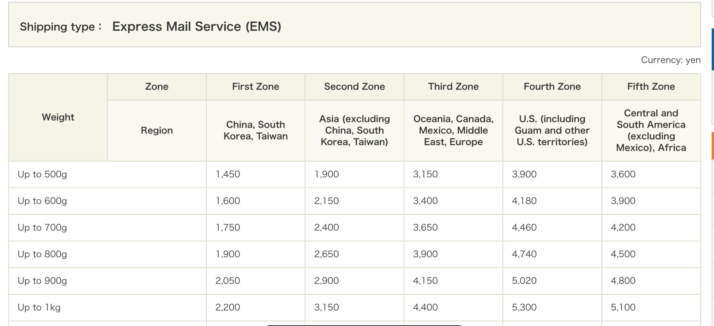Click the blue sidebar banner at right edge
This screenshot has height=326, width=714.
tap(712, 49)
